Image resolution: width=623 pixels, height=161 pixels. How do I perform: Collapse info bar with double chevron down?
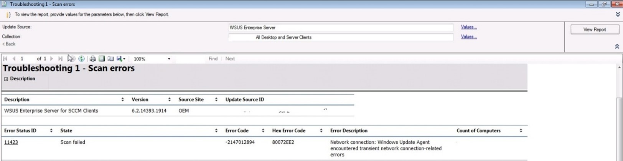coord(618,14)
